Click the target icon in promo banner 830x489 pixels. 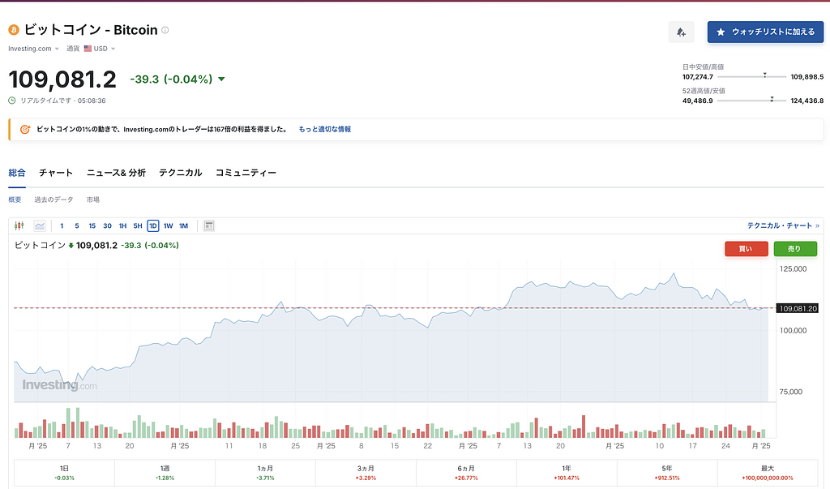click(24, 129)
